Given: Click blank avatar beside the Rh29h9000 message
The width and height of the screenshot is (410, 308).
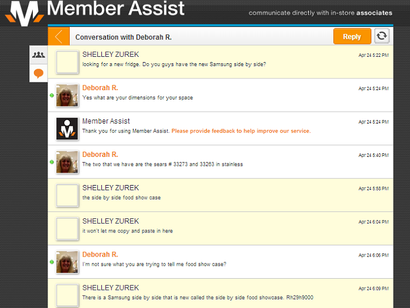Looking at the screenshot, I should pos(67,295).
